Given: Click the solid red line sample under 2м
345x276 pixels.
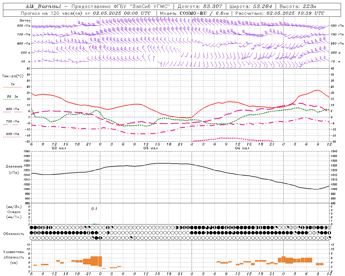Looking at the screenshot, I should click(12, 87).
